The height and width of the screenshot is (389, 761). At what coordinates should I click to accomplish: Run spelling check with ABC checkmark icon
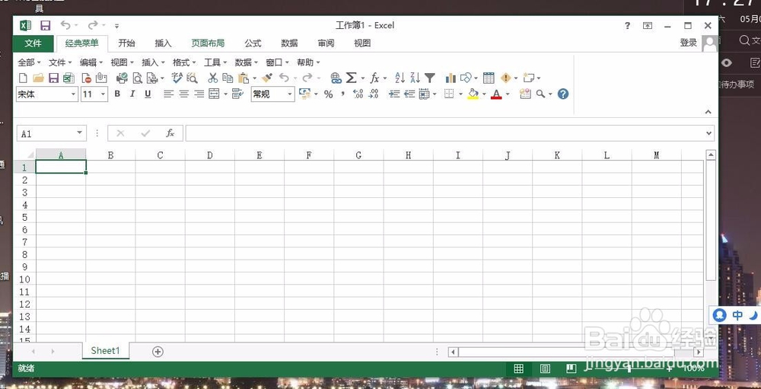pos(177,78)
